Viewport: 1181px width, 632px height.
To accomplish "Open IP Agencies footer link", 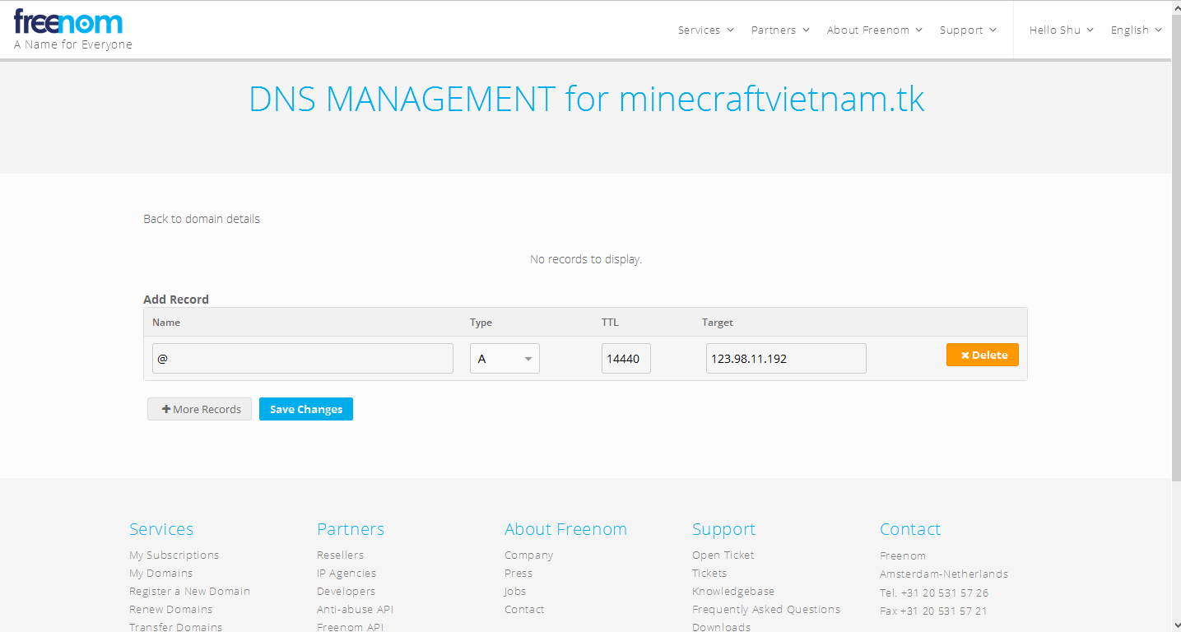I will [x=346, y=574].
